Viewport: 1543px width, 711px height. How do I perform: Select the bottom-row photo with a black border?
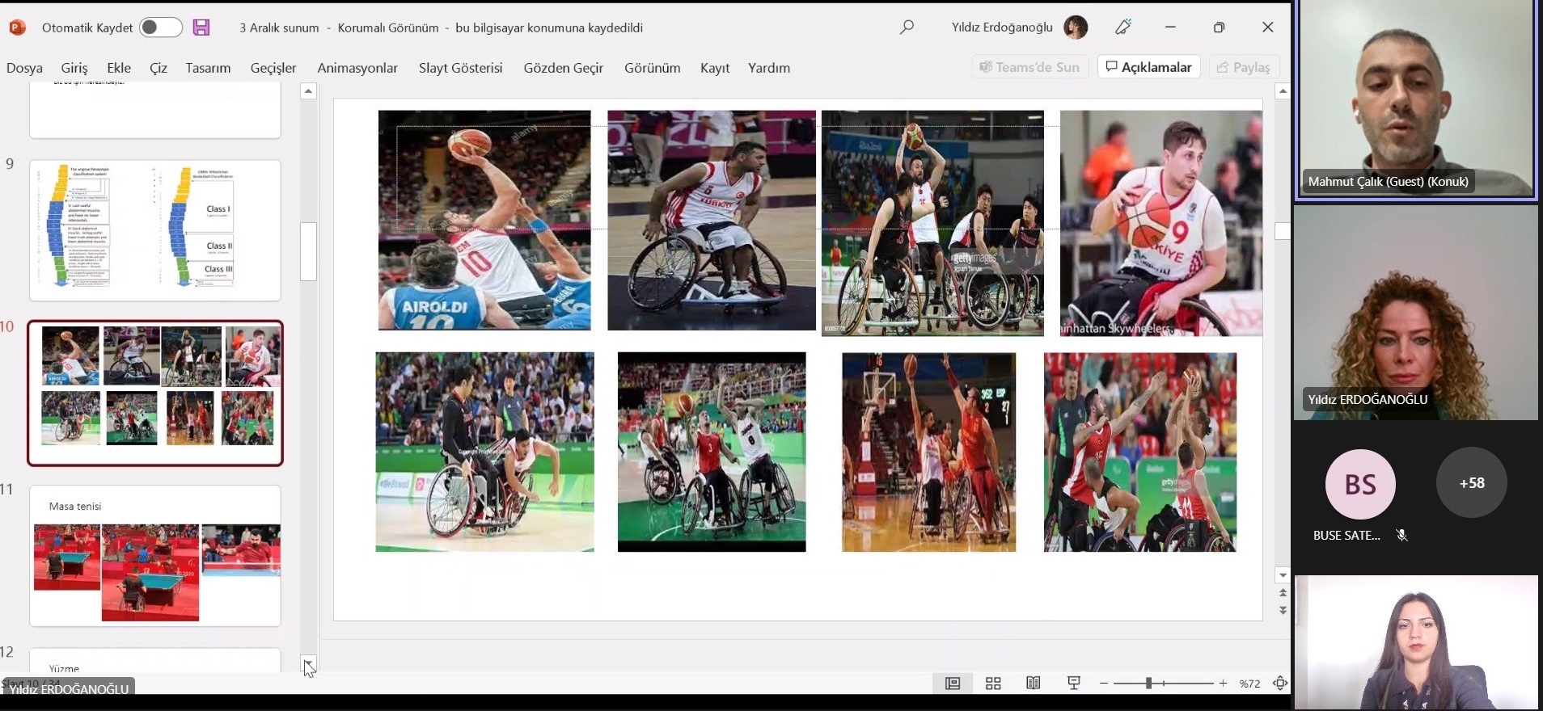pyautogui.click(x=712, y=452)
